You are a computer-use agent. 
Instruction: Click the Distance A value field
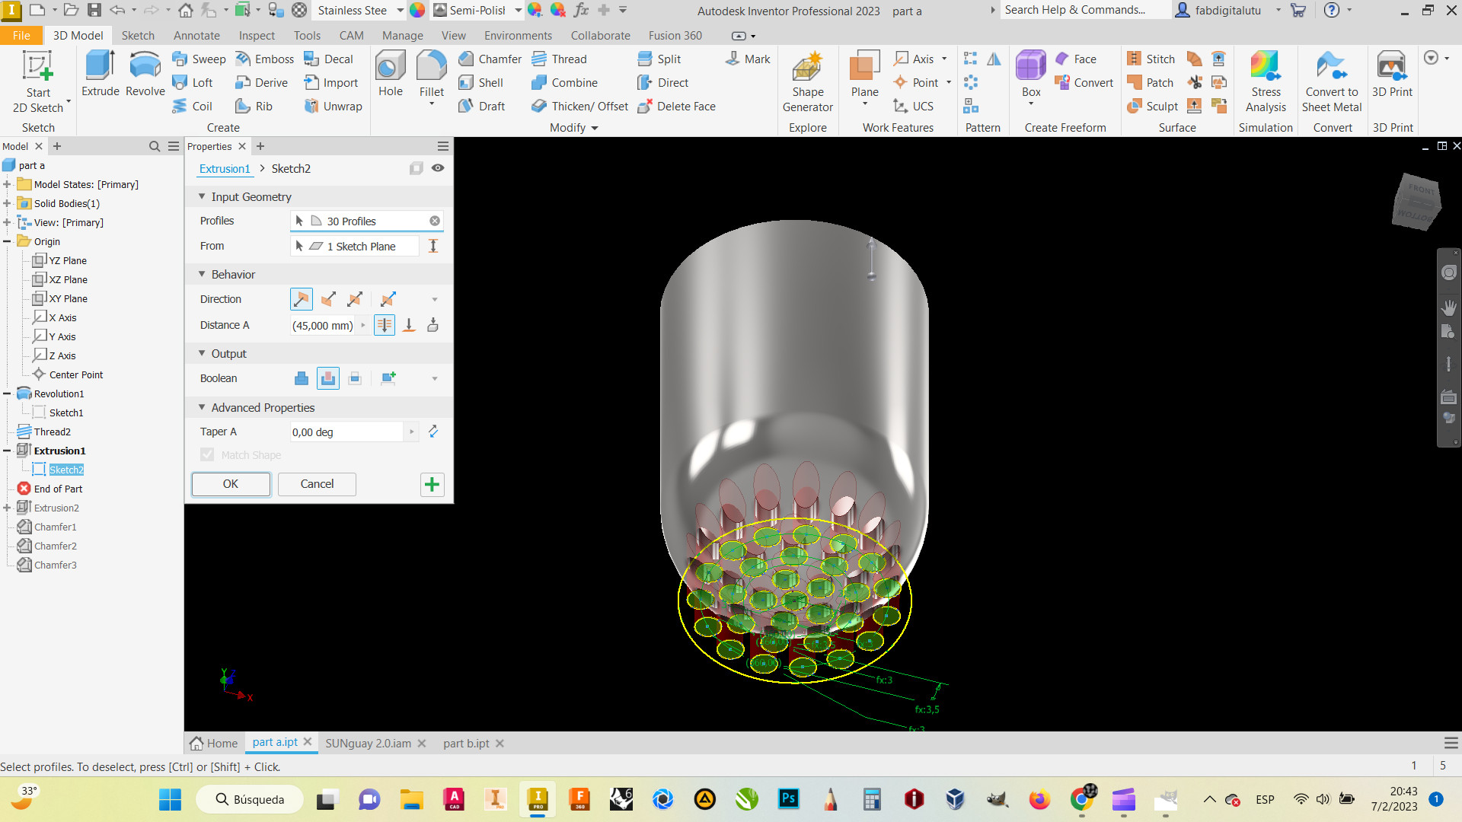323,325
